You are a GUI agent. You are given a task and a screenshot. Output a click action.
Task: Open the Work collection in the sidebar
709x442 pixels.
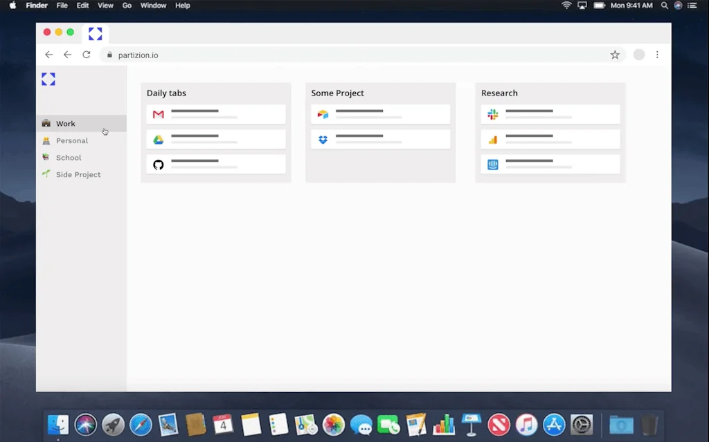[x=65, y=123]
